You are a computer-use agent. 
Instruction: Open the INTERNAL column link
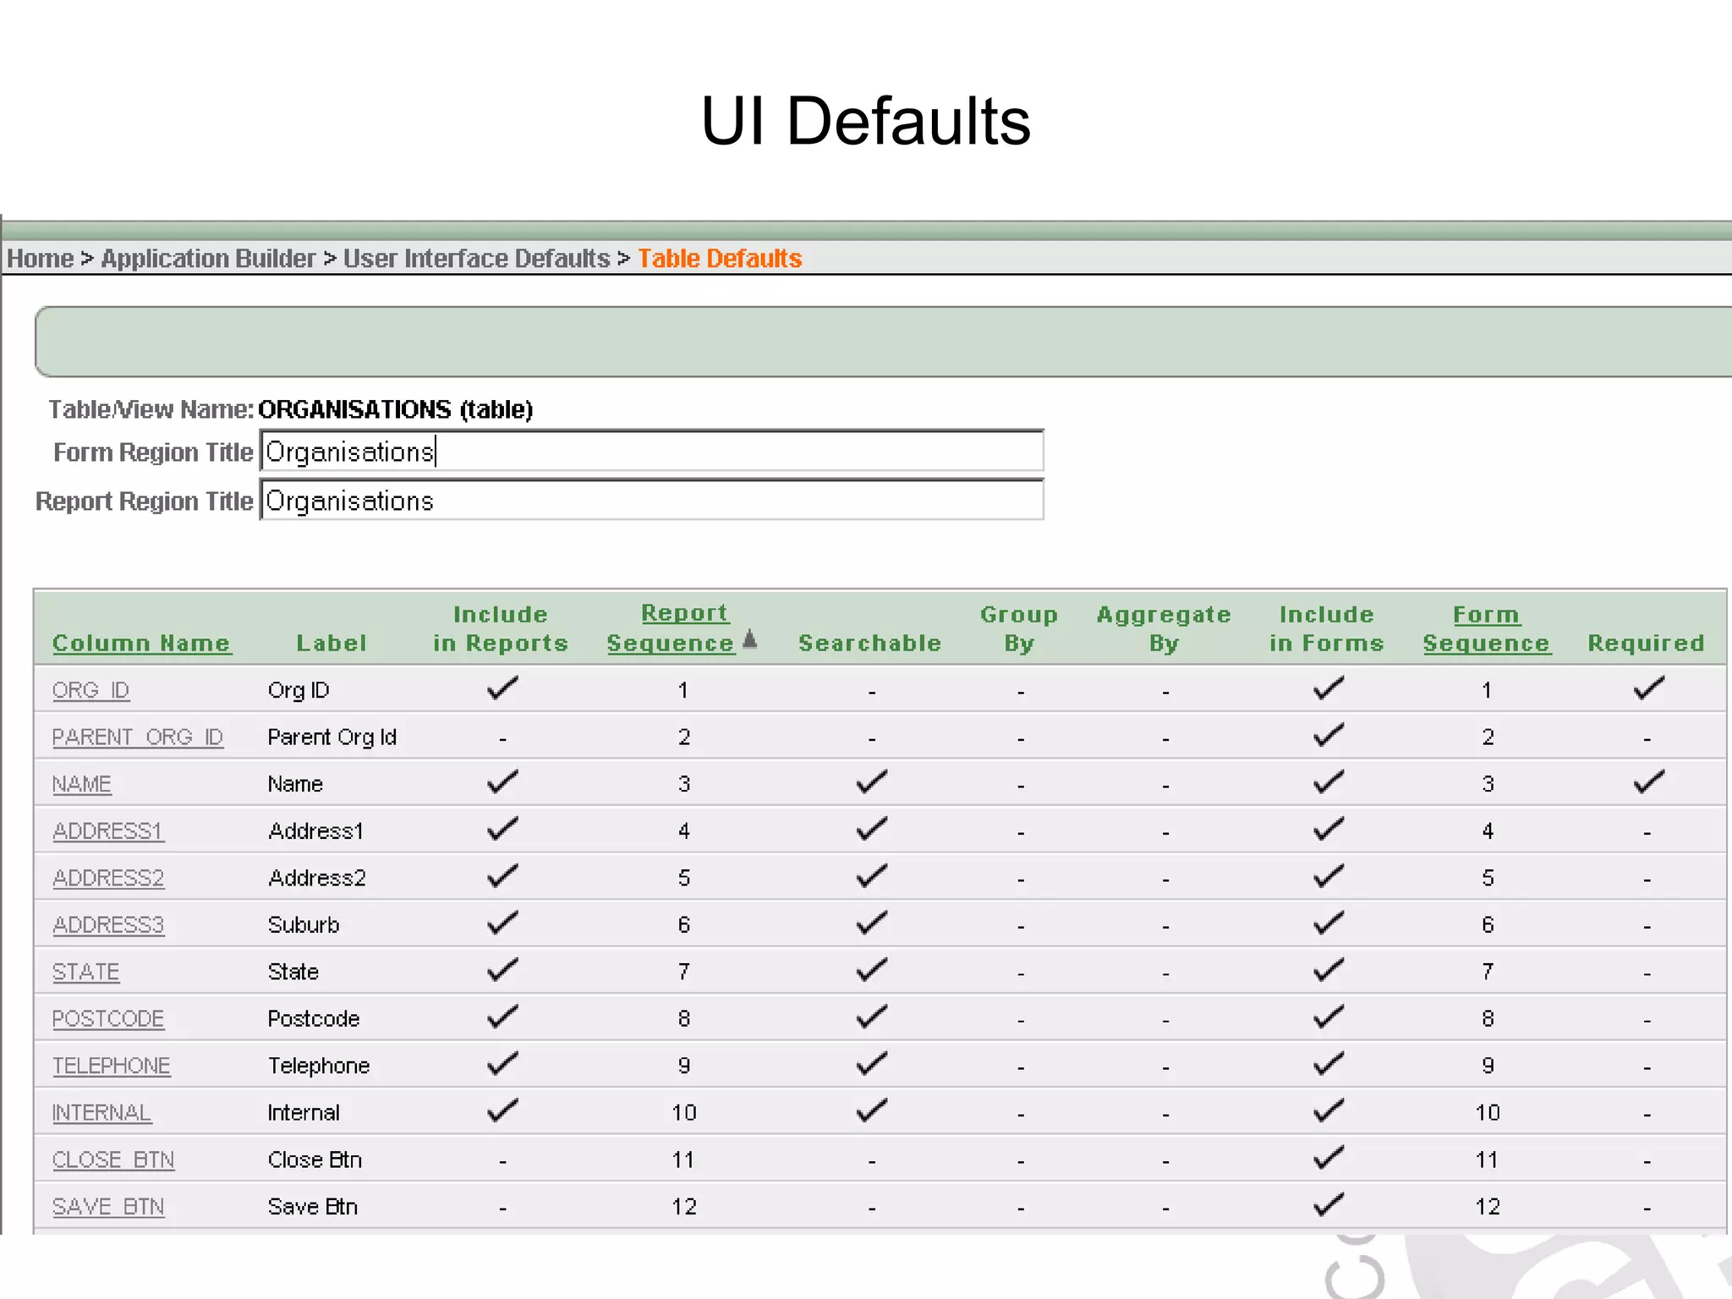(101, 1113)
